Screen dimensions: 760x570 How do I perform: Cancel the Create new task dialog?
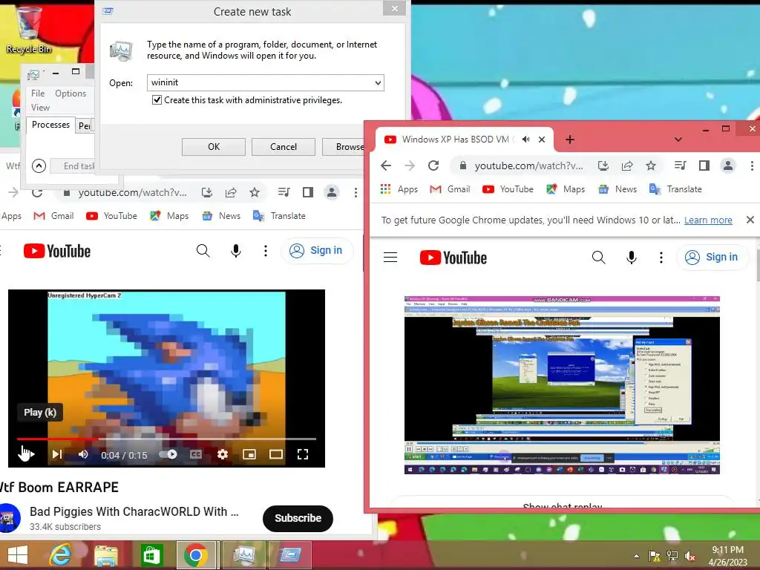coord(283,147)
